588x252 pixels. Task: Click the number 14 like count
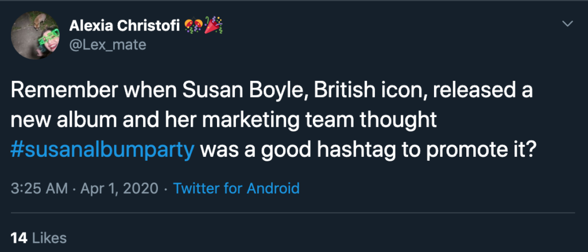click(x=18, y=237)
